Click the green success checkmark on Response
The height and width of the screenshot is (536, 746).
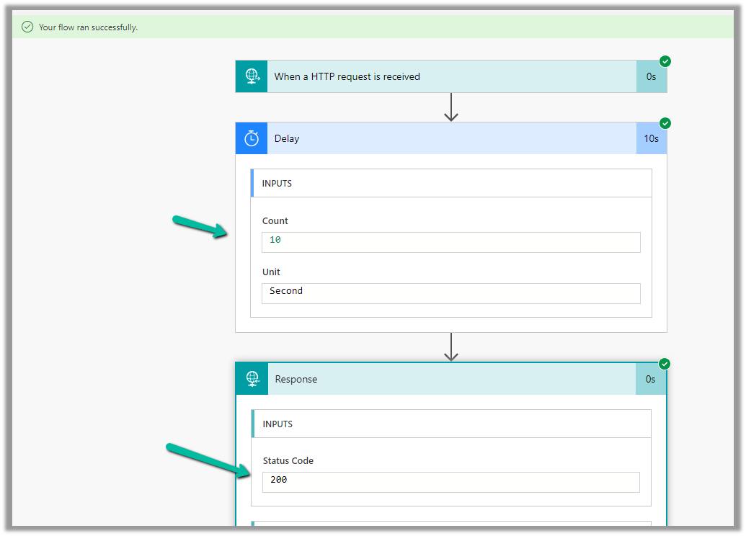(x=665, y=364)
